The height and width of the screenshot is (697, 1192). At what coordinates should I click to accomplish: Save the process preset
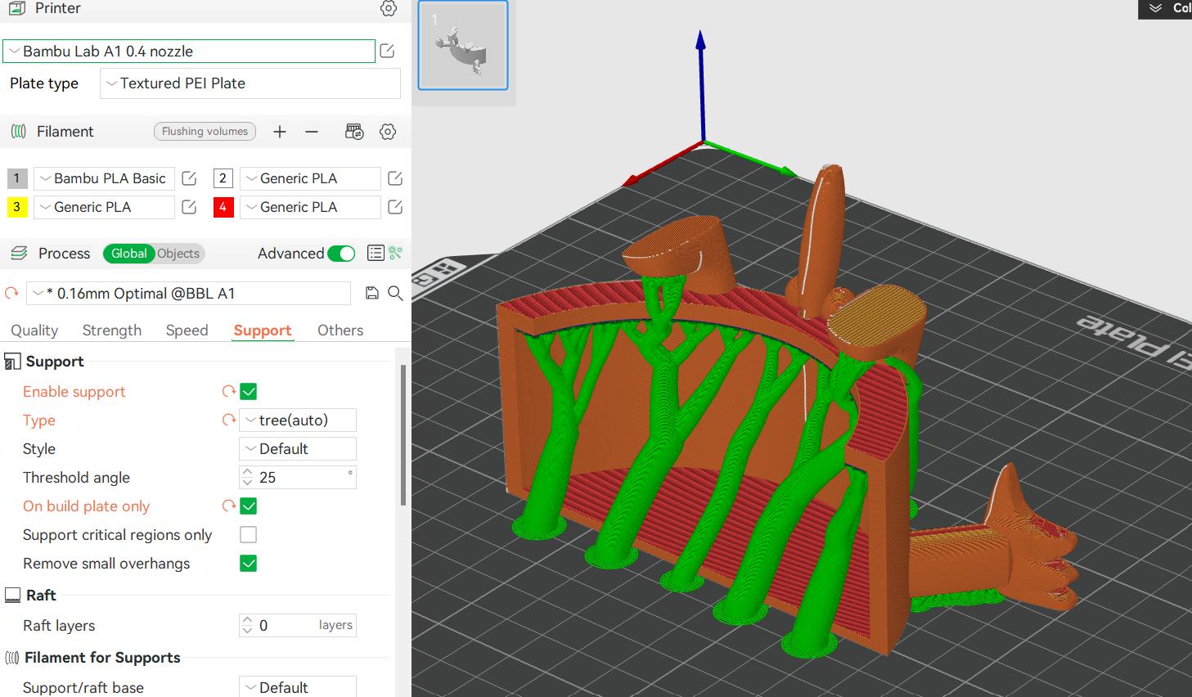[x=372, y=293]
